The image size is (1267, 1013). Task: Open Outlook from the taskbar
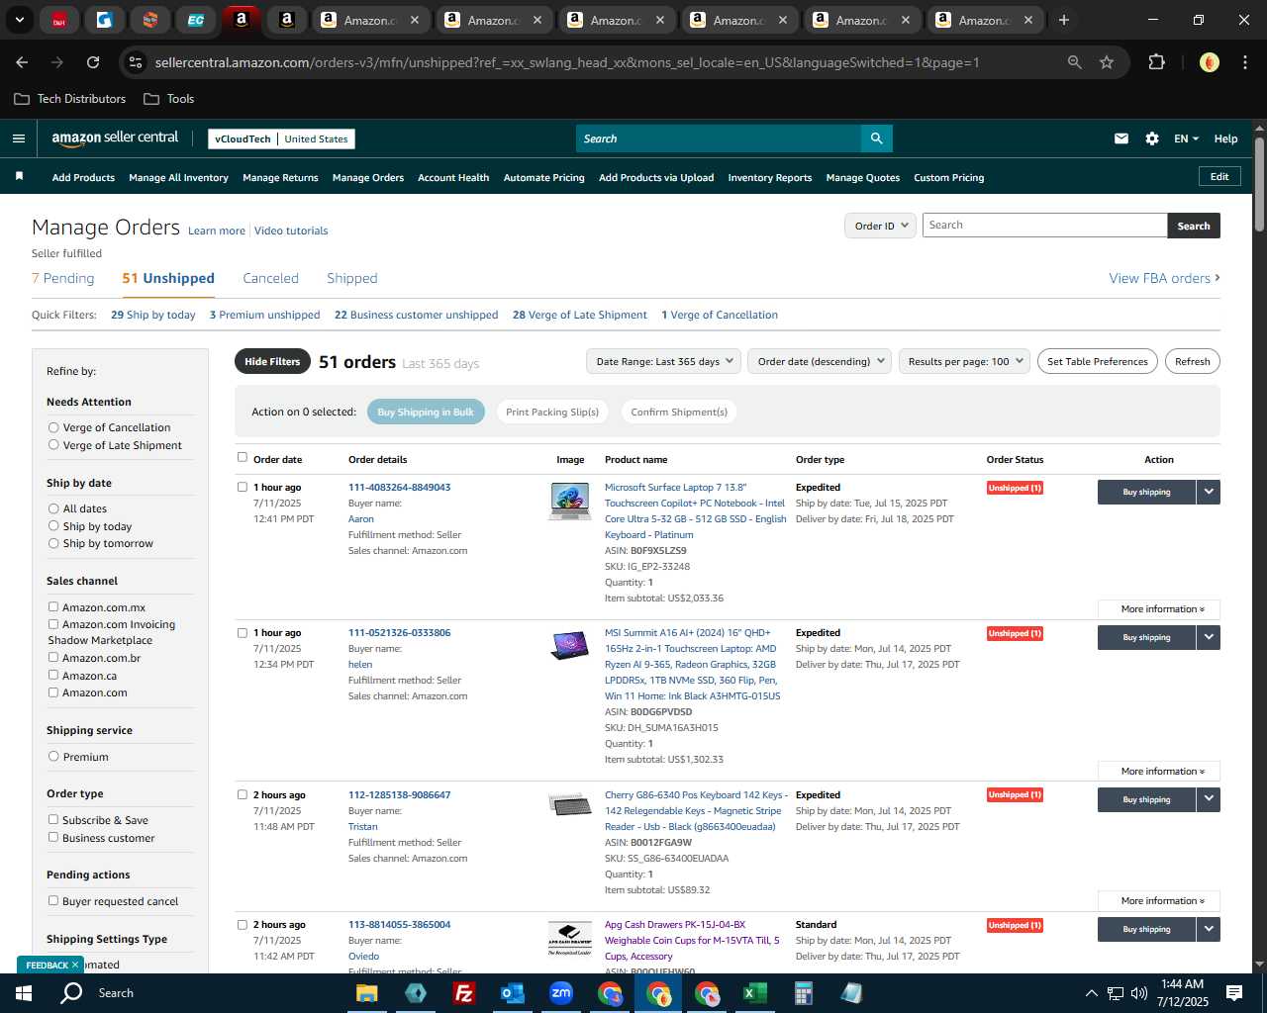coord(512,993)
